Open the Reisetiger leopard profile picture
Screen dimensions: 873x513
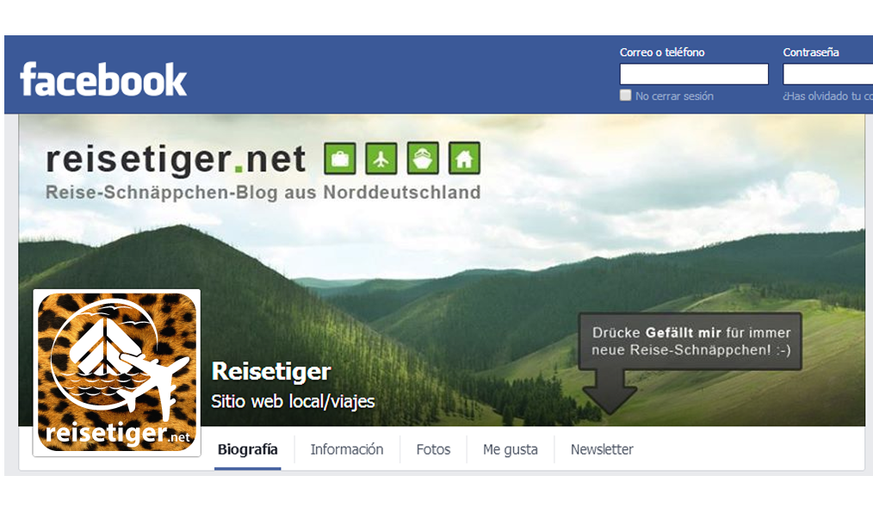click(x=117, y=373)
